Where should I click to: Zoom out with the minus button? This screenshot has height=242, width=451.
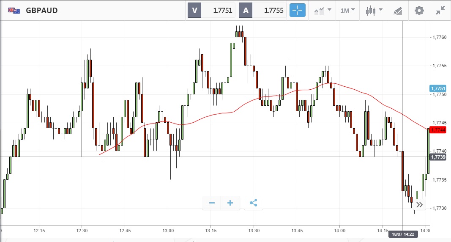coord(212,203)
